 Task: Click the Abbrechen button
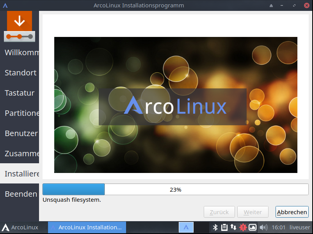pos(292,212)
